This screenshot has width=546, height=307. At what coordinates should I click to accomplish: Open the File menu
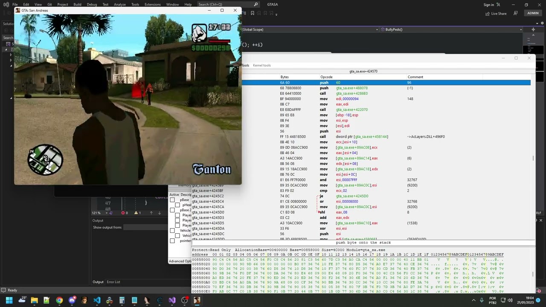tap(15, 4)
